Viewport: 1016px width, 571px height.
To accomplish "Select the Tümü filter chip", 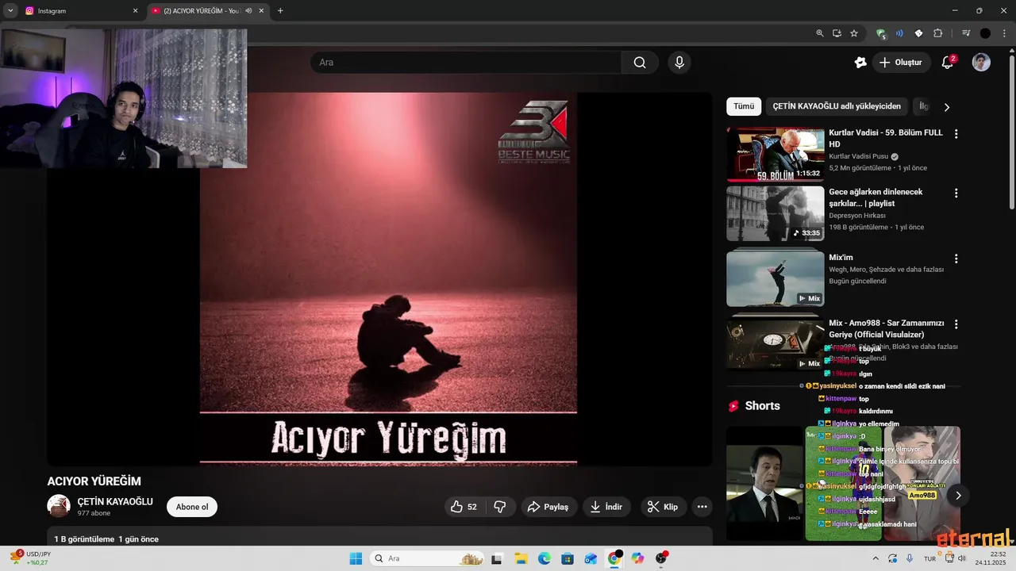I will [744, 106].
